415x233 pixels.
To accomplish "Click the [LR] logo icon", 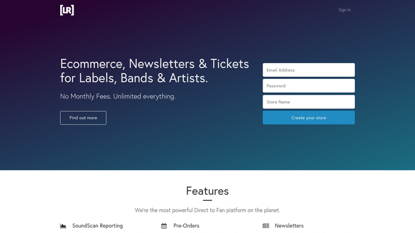I will [x=67, y=10].
